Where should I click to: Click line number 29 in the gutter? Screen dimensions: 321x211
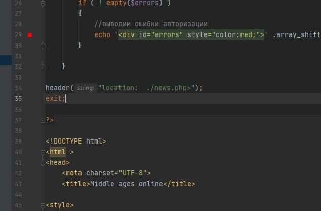[18, 35]
